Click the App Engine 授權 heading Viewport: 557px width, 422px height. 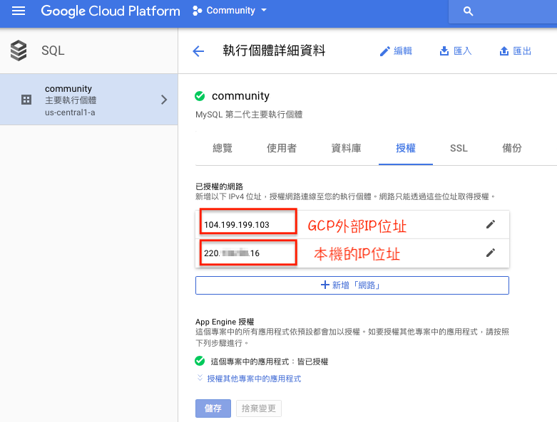[225, 322]
